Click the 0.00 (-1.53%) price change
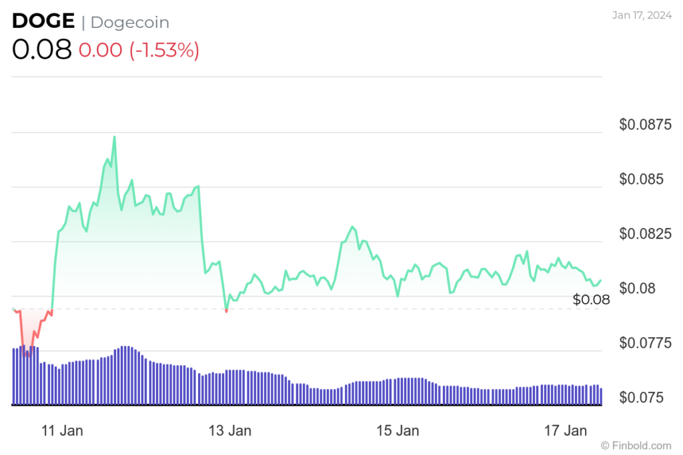 [x=139, y=50]
